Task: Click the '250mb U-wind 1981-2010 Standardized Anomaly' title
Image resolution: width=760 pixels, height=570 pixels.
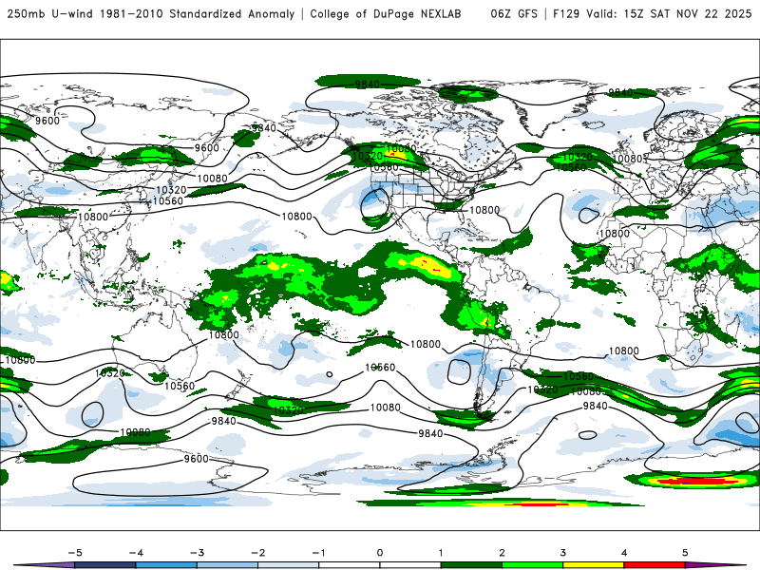Action: [x=151, y=14]
